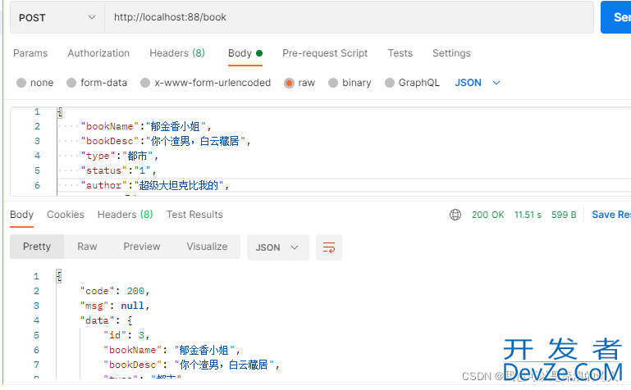Click the "type":"都市" request line
The height and width of the screenshot is (390, 631).
pos(119,156)
